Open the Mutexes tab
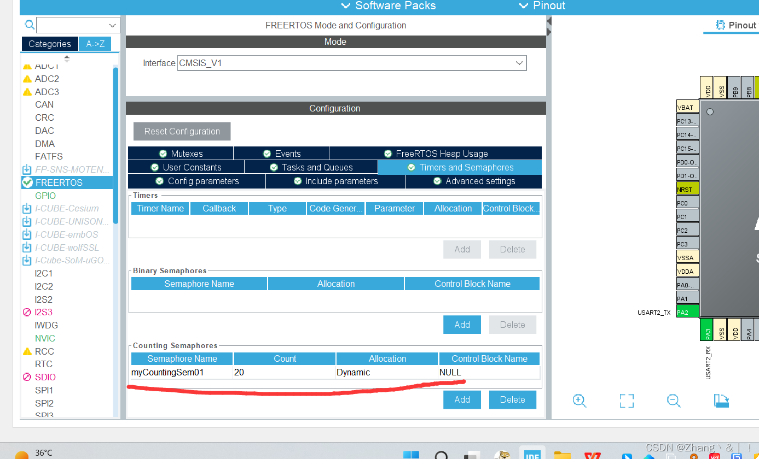This screenshot has width=759, height=459. coord(181,154)
